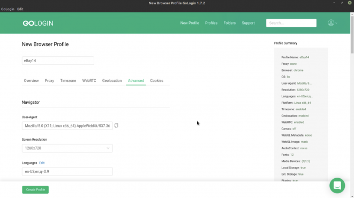Open the Overview tab
This screenshot has width=354, height=198.
tap(31, 80)
